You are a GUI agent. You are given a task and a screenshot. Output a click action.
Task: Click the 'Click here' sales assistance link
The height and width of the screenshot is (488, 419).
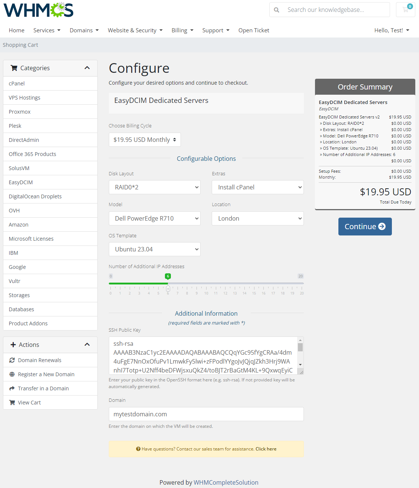(x=266, y=449)
